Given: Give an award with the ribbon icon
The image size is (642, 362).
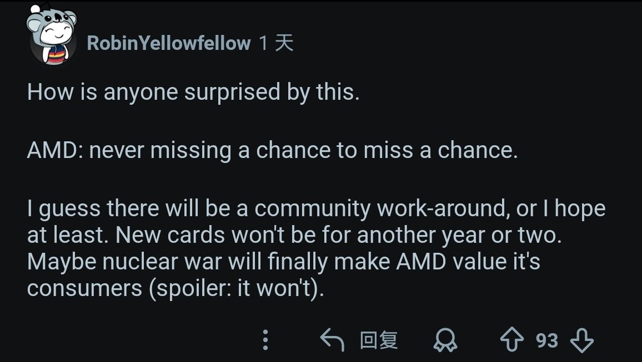Looking at the screenshot, I should pyautogui.click(x=445, y=340).
